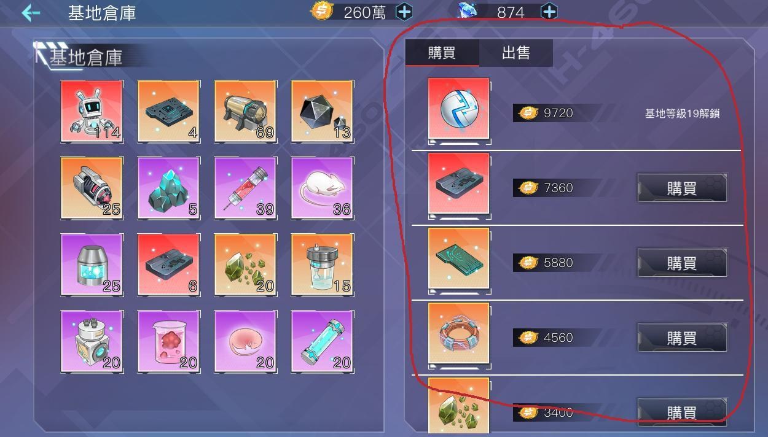Select the black polyhedron item with 13
Image resolution: width=768 pixels, height=437 pixels.
point(322,111)
